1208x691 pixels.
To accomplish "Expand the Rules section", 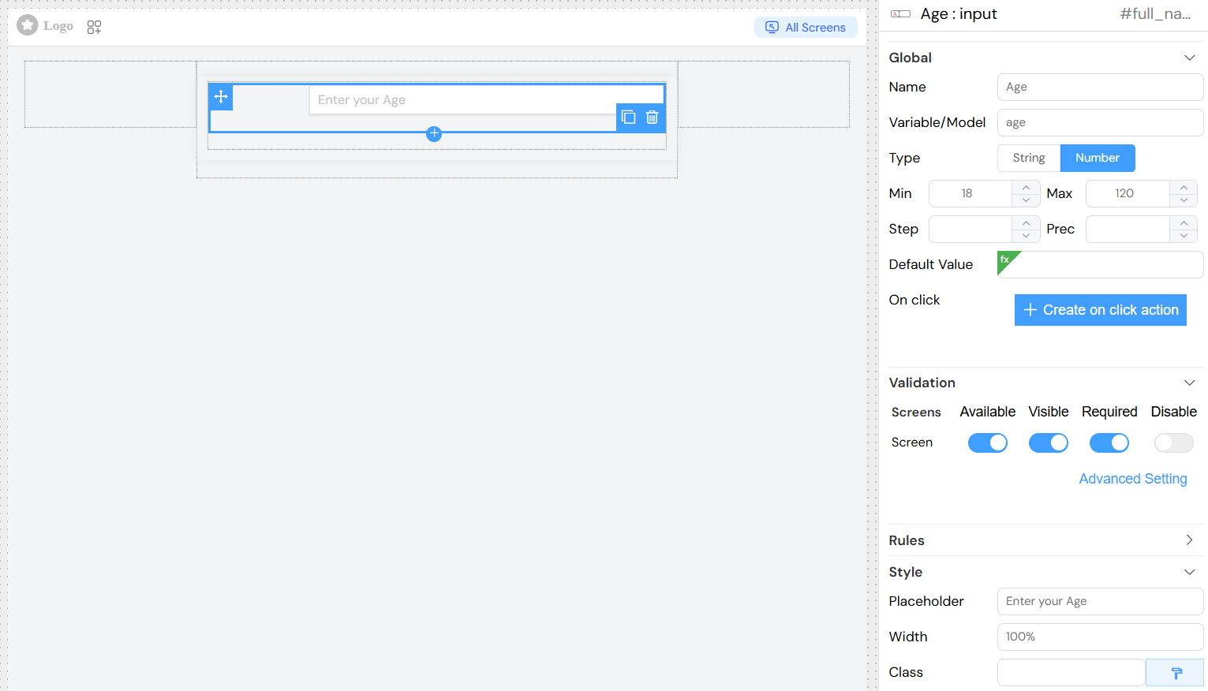I will (x=1190, y=540).
